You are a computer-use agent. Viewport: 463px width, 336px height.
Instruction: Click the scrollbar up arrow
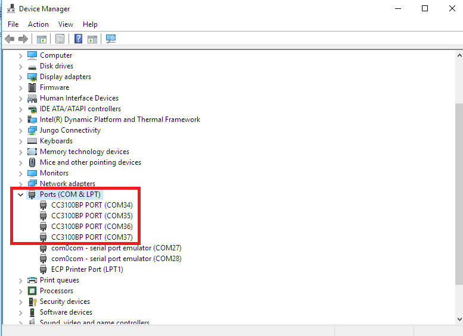click(459, 55)
